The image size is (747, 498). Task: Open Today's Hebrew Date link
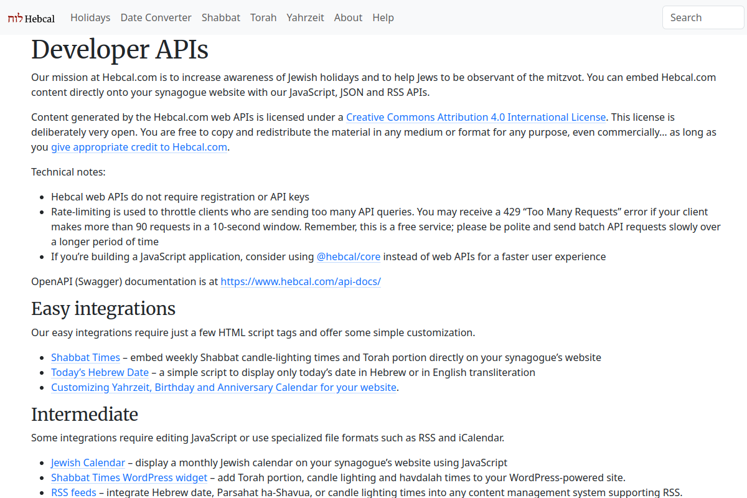tap(100, 372)
